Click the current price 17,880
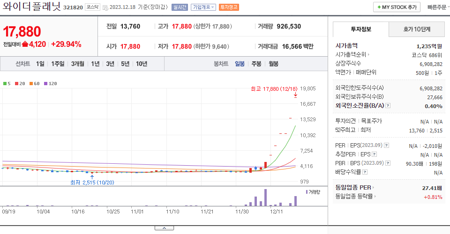The image size is (450, 234). tap(22, 31)
